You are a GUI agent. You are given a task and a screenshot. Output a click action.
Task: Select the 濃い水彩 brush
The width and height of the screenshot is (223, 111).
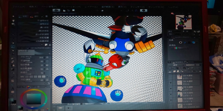click(x=33, y=27)
